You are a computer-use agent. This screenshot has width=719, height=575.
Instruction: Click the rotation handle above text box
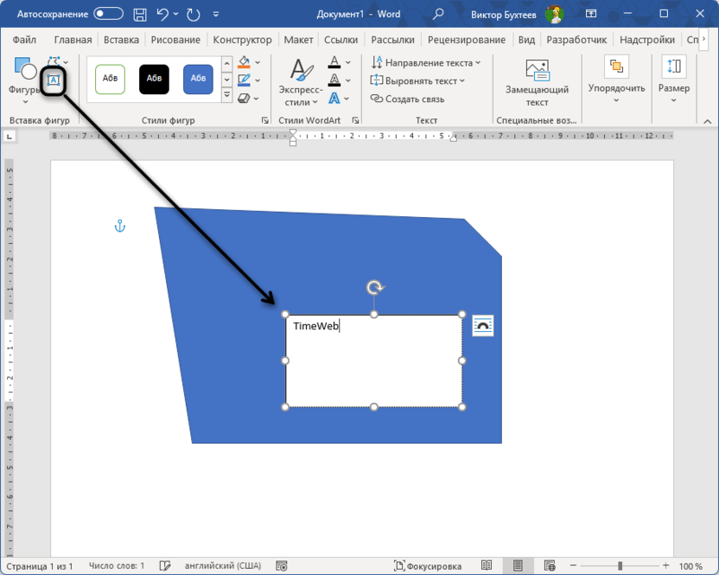tap(374, 288)
